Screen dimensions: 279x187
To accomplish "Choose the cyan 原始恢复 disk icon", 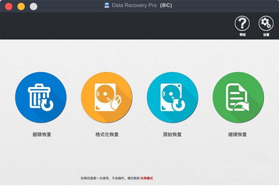I will coord(173,97).
